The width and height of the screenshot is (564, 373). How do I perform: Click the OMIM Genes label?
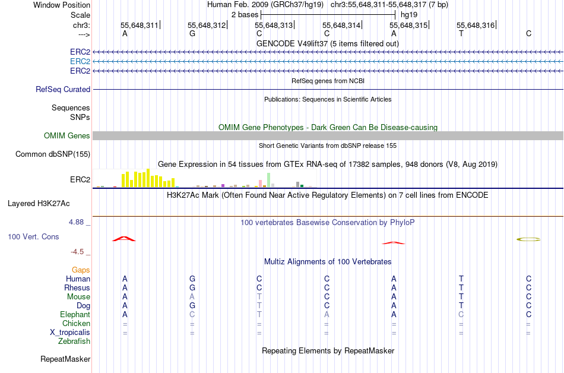66,135
